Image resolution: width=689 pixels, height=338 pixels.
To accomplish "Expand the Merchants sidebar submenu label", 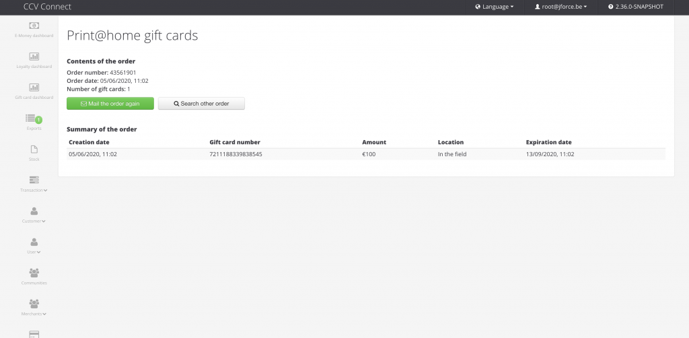I will click(x=34, y=314).
